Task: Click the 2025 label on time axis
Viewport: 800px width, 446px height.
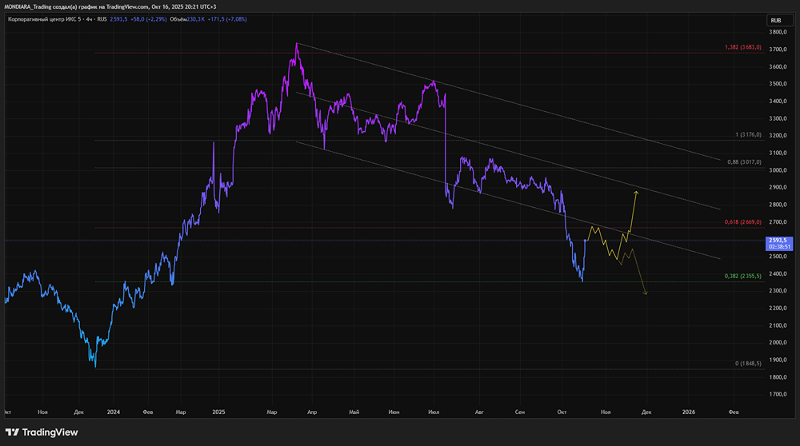Action: click(218, 412)
